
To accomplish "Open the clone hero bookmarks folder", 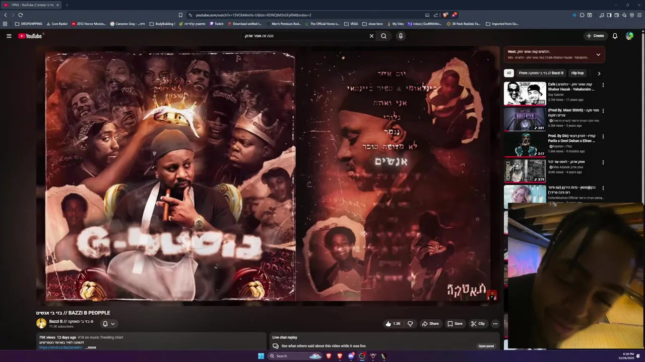I will click(x=372, y=24).
